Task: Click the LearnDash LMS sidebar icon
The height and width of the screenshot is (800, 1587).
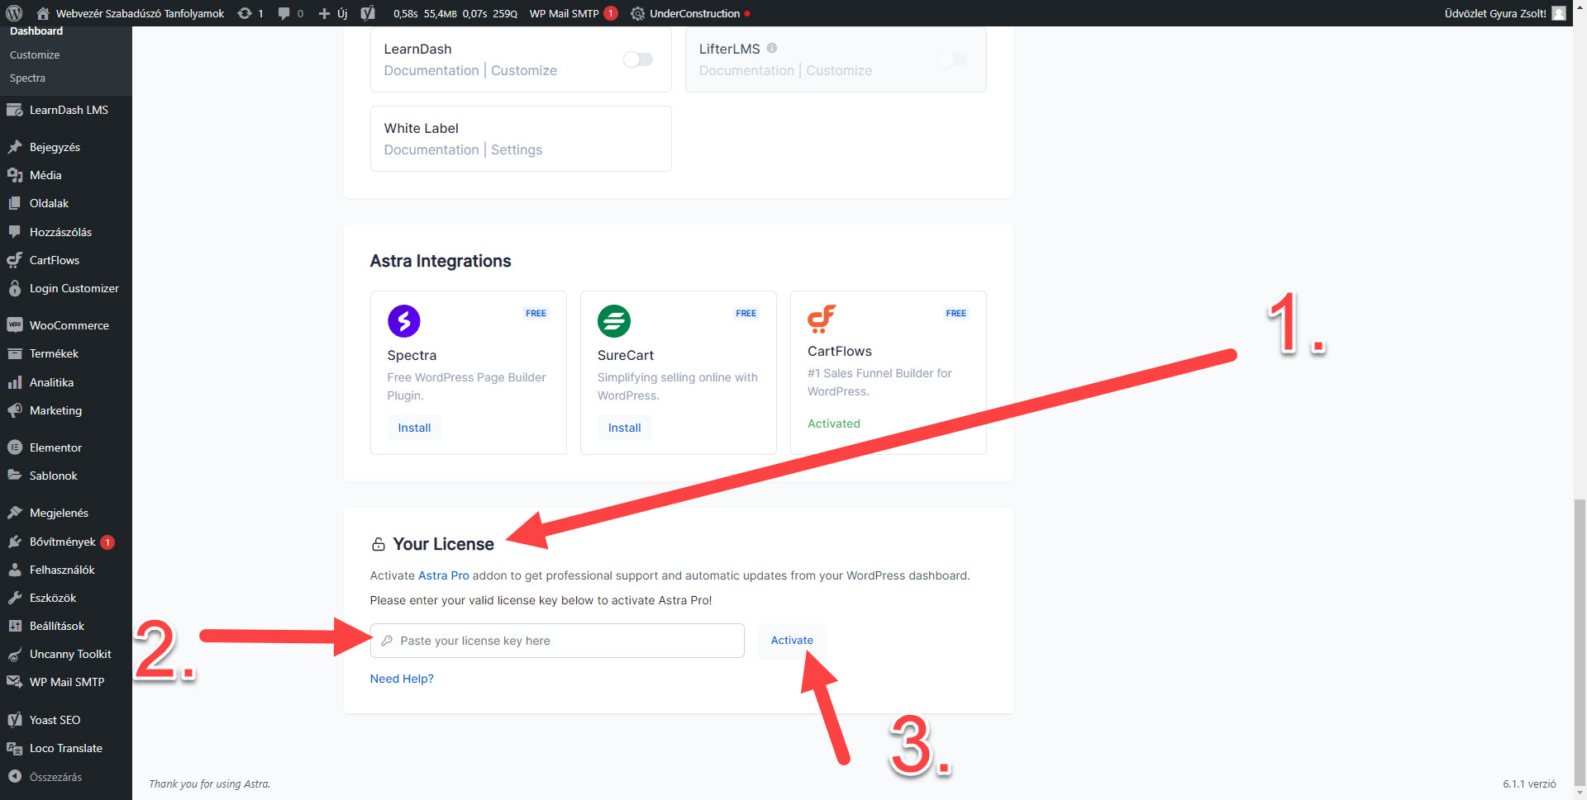Action: (14, 110)
